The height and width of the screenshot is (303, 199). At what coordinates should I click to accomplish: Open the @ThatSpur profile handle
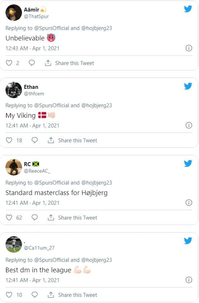(x=36, y=16)
